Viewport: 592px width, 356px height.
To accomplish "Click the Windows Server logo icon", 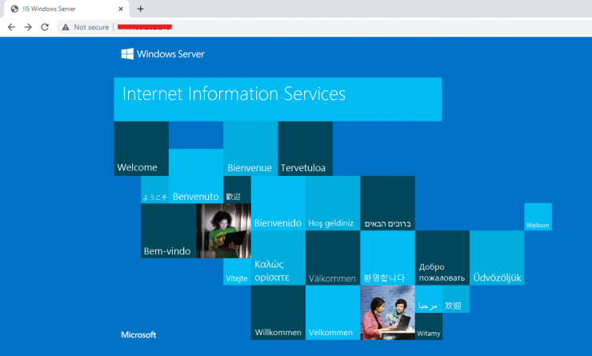I will 127,54.
